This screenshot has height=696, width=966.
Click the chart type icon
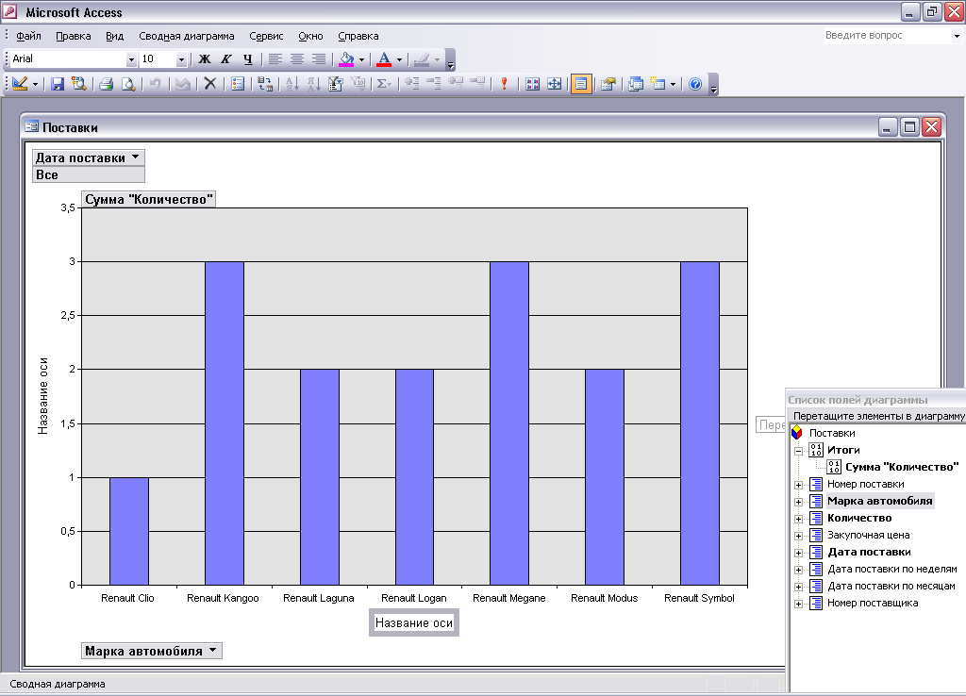238,84
